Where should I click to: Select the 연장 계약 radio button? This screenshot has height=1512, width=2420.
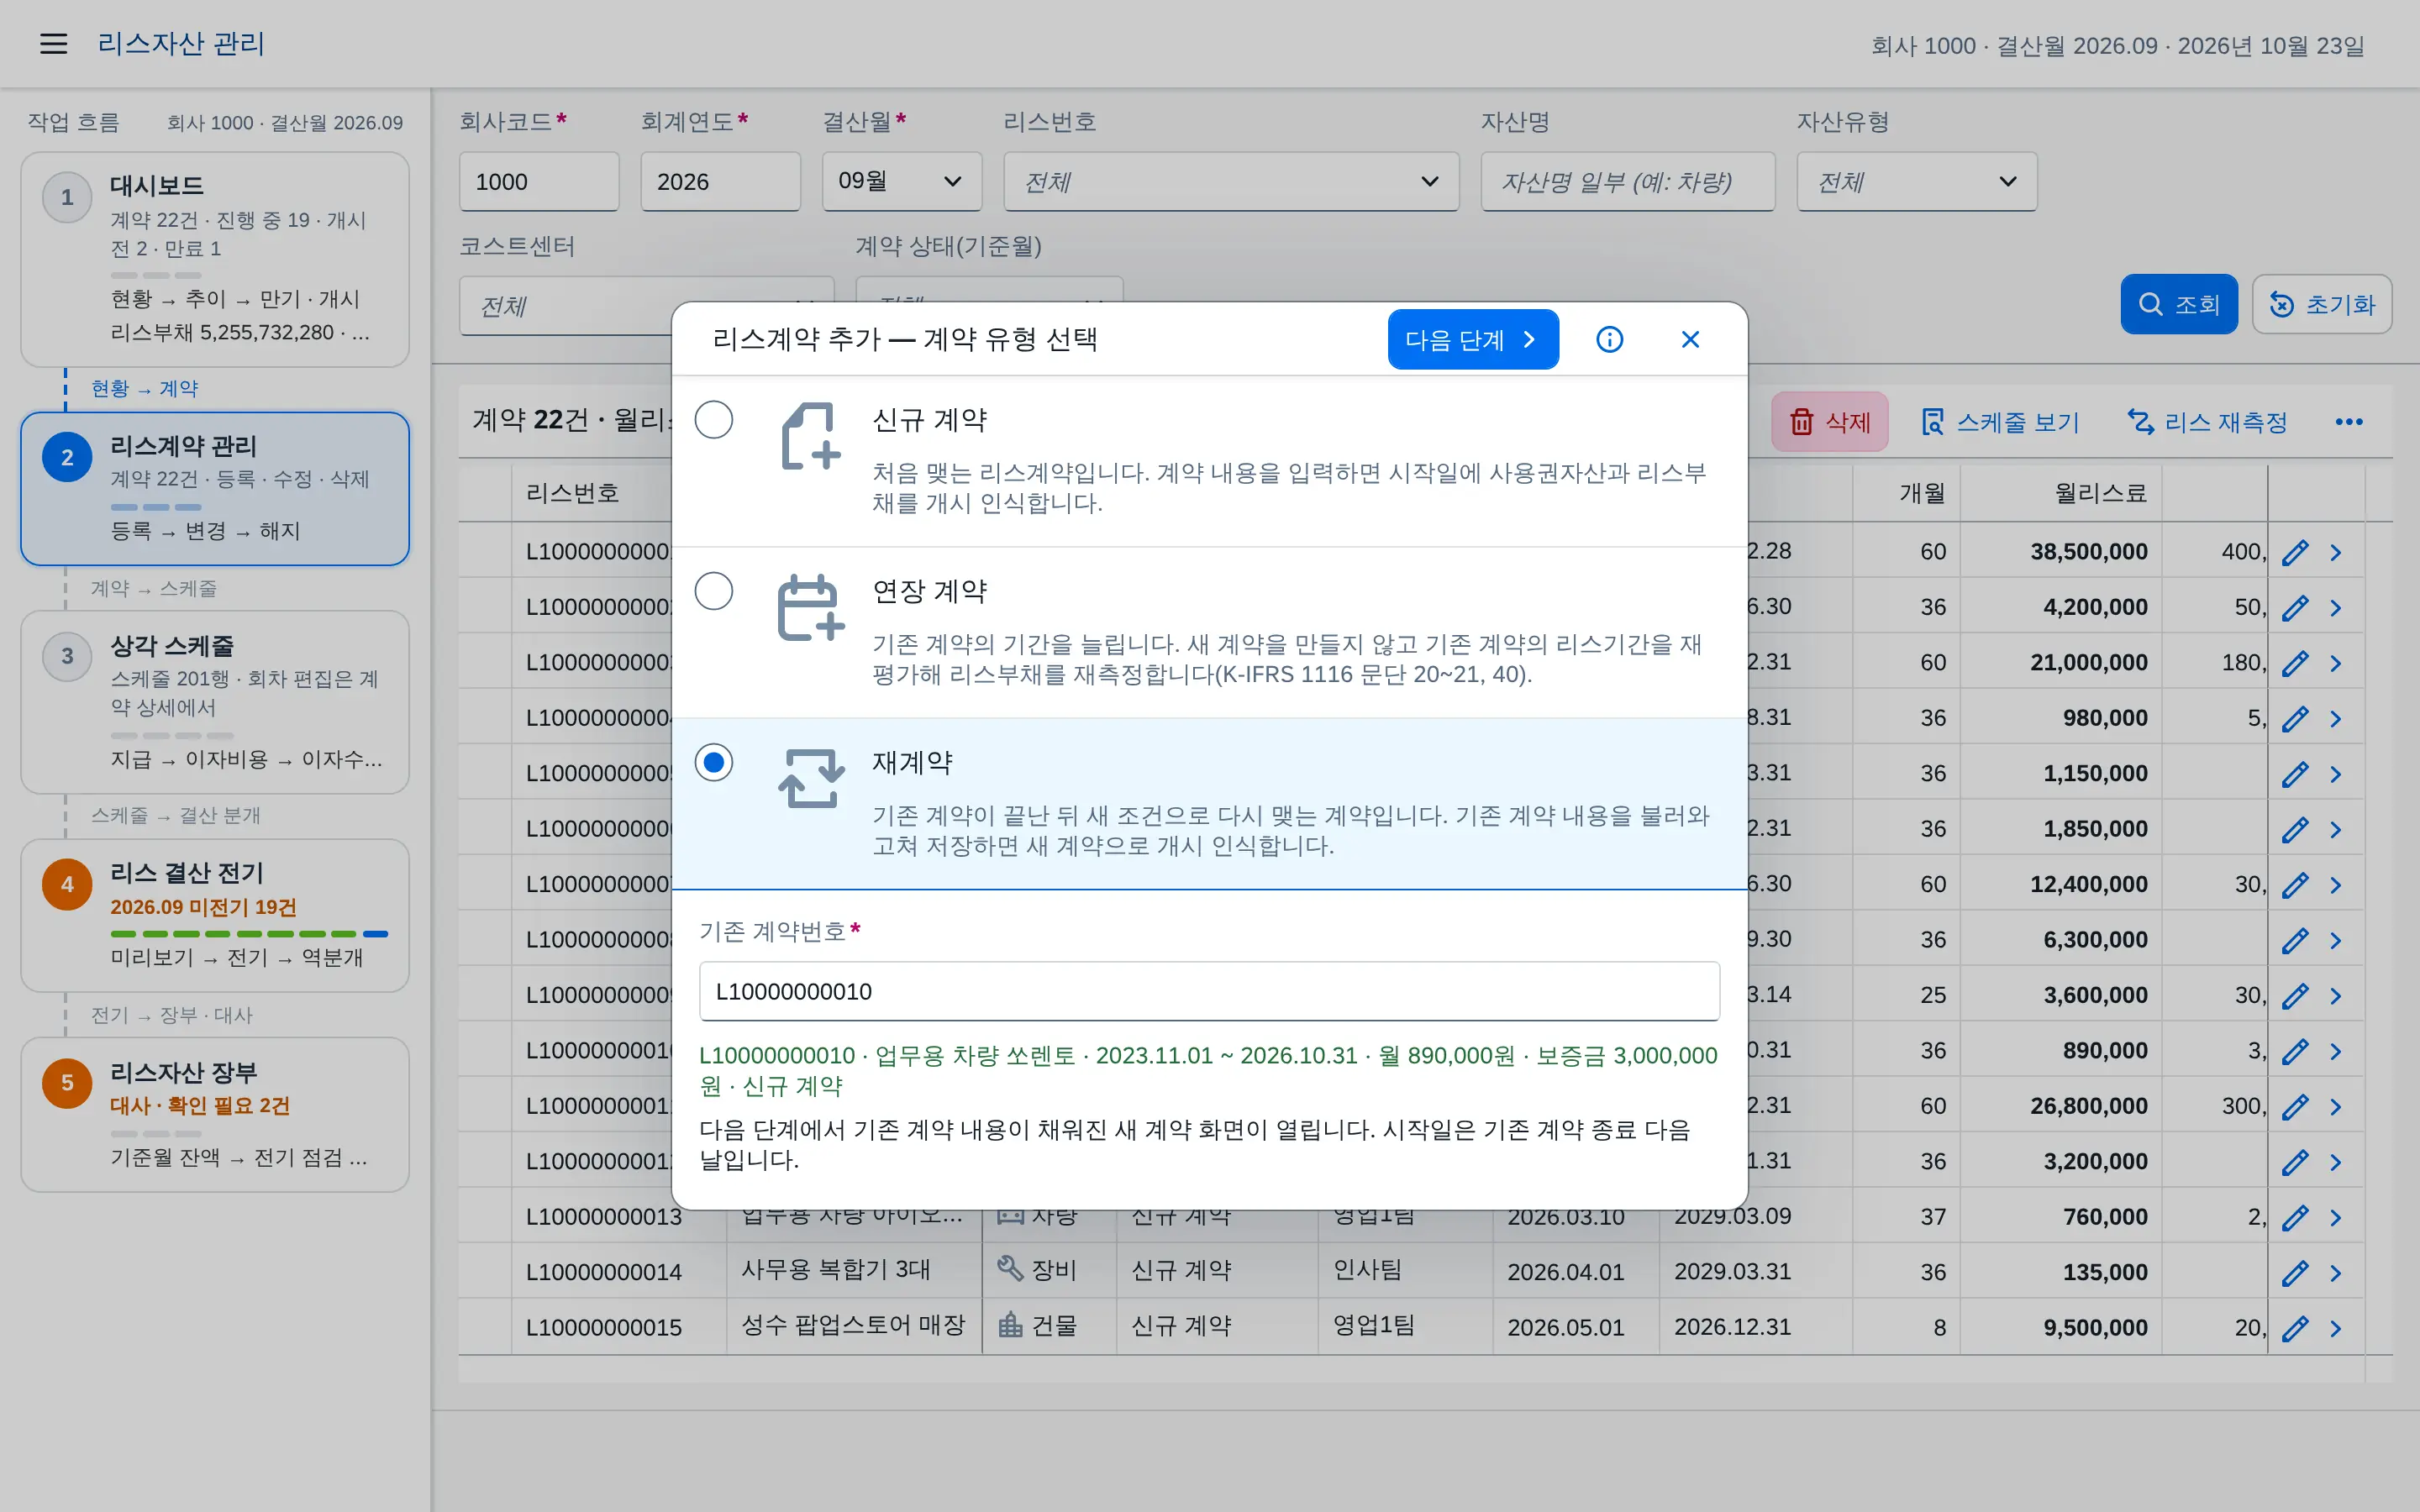[x=714, y=590]
